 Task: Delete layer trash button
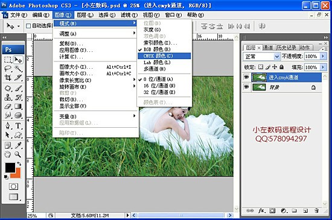pos(316,210)
